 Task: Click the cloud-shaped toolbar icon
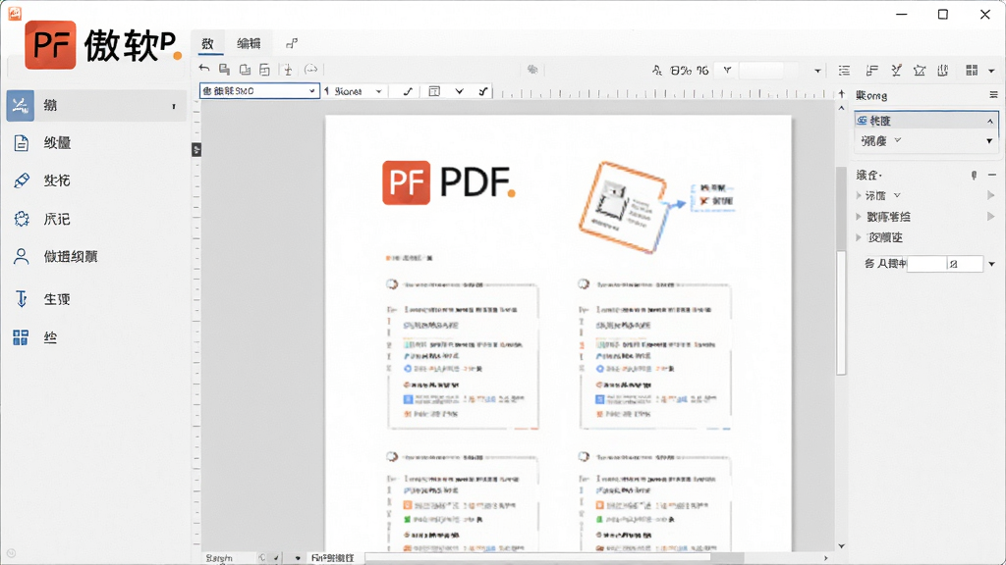pos(311,70)
